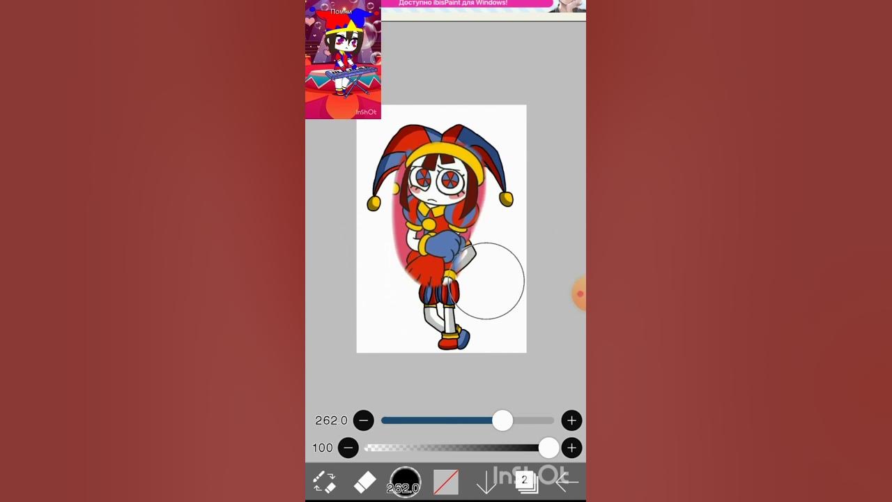892x502 pixels.
Task: Tap the brush/eraser switch icon
Action: pos(324,482)
